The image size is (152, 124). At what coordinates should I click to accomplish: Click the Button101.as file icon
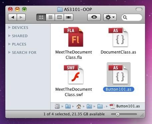click(x=118, y=74)
